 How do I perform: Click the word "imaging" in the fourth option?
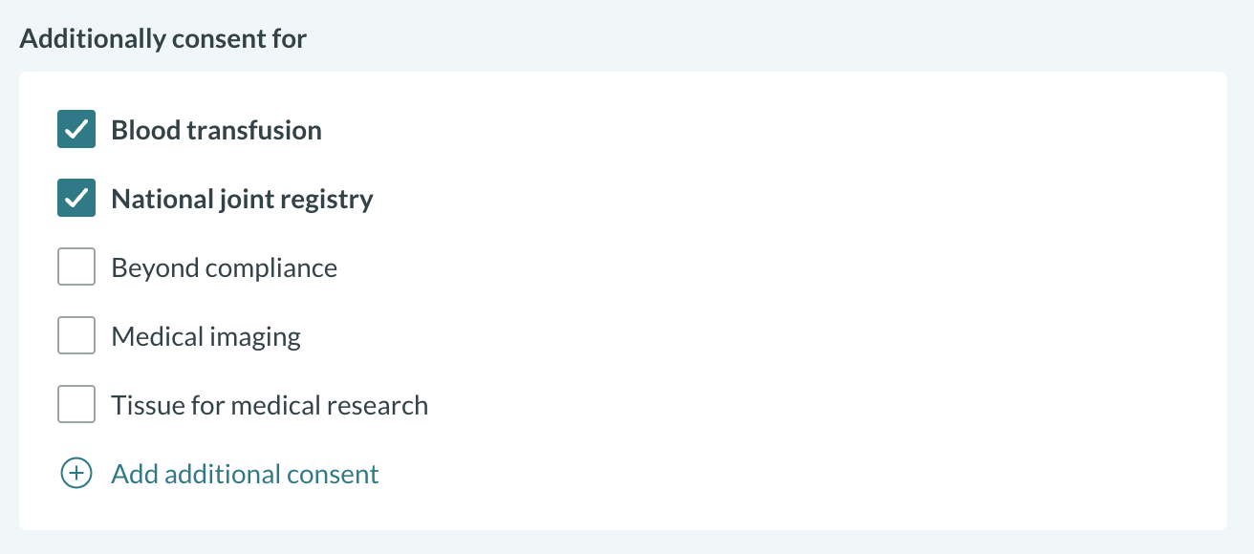point(256,336)
